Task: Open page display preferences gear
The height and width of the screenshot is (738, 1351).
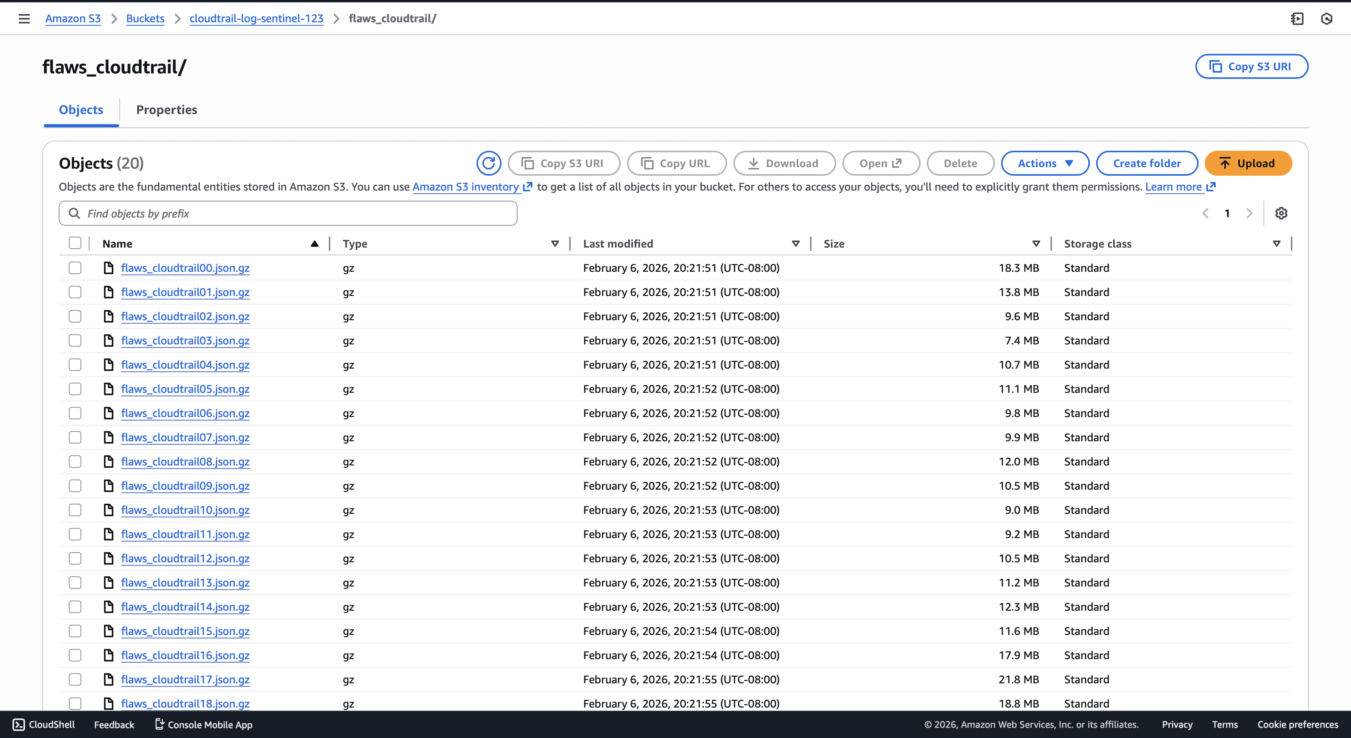Action: pyautogui.click(x=1282, y=213)
